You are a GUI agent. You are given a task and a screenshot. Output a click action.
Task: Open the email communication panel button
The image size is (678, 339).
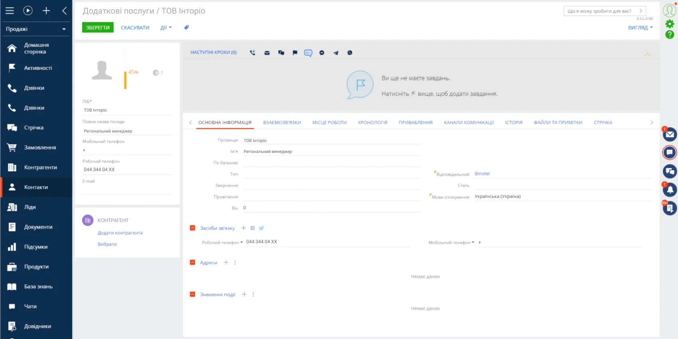[670, 134]
